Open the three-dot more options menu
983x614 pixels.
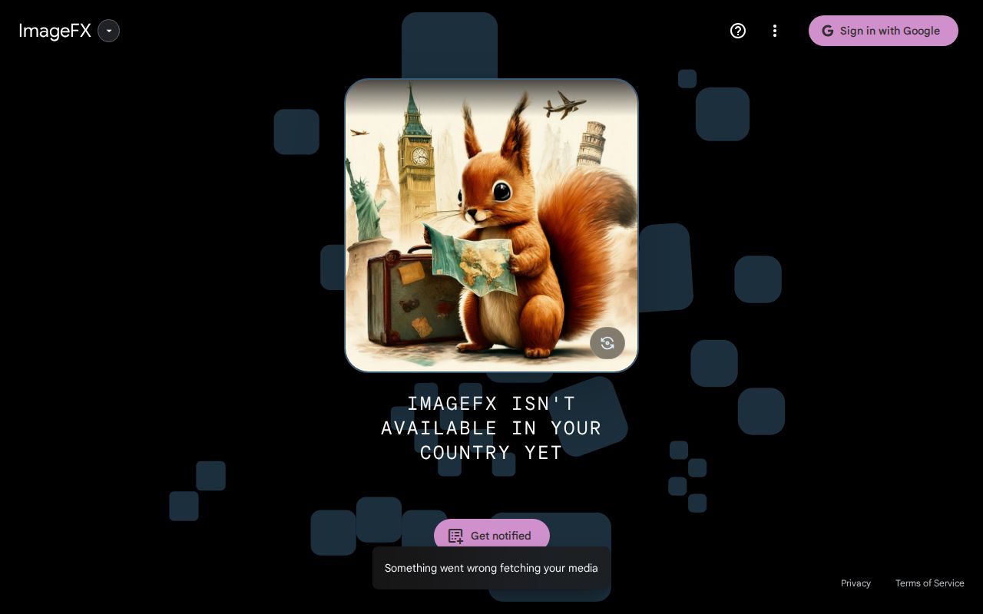775,31
